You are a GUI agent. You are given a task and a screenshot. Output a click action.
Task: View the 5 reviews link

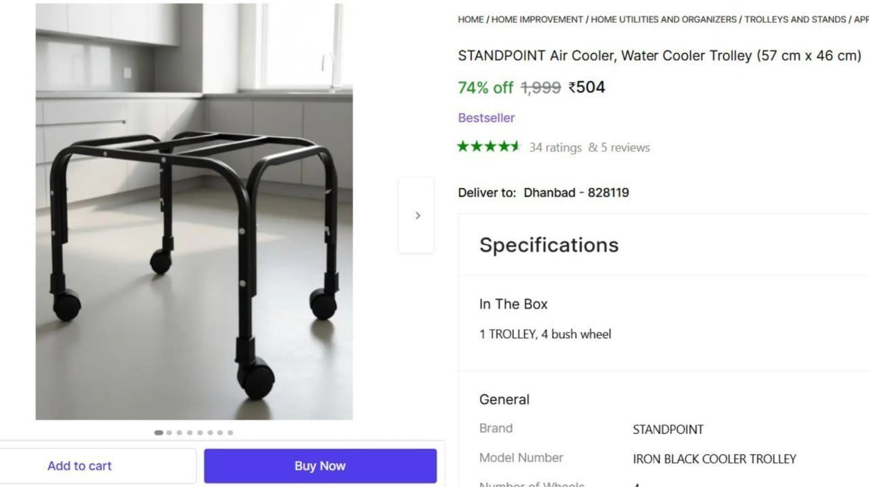(625, 147)
